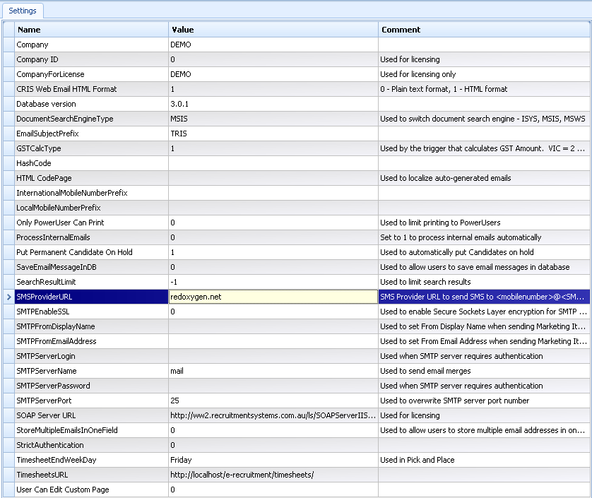Sort by the Name column header

(x=91, y=30)
